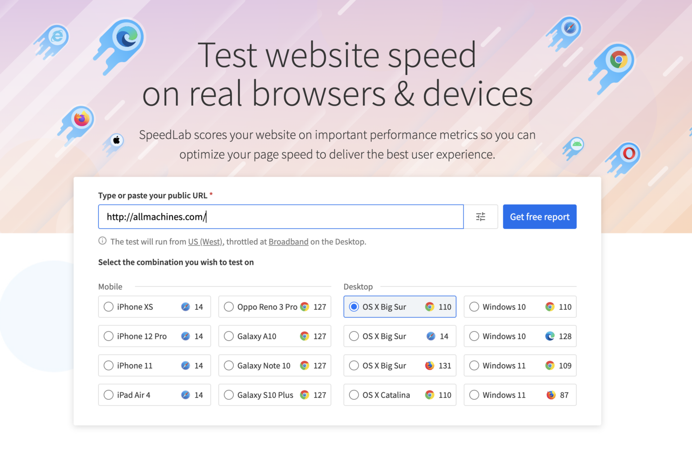The height and width of the screenshot is (456, 692).
Task: Select OS X Catalina for testing
Action: coord(354,395)
